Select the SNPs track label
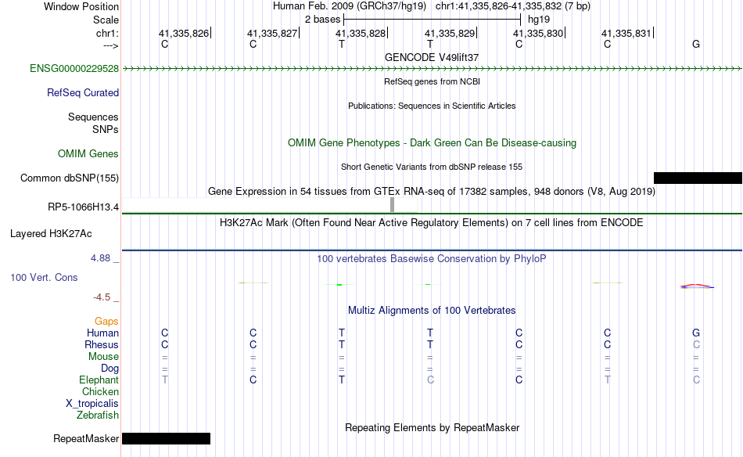Viewport: 743px width, 457px height. (106, 129)
